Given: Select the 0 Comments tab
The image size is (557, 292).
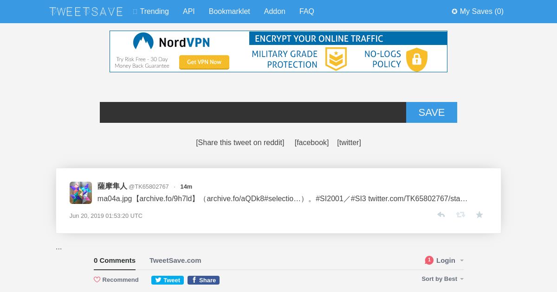Looking at the screenshot, I should click(115, 260).
